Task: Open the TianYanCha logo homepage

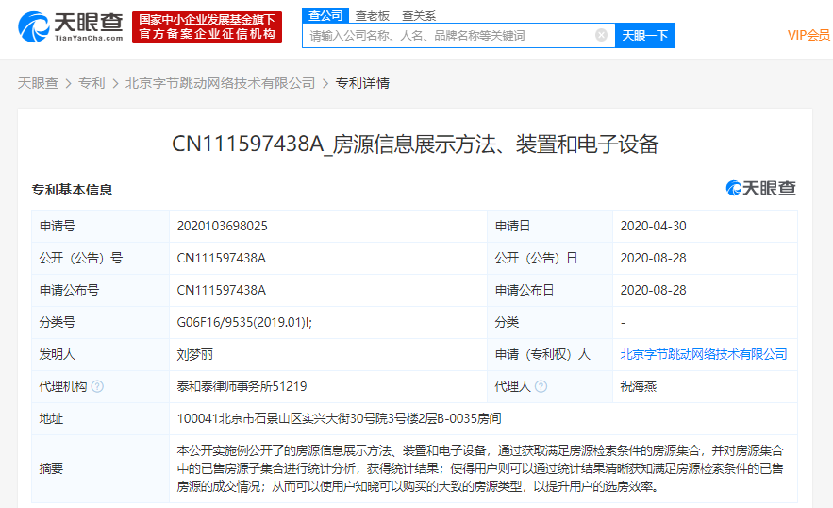Action: [x=71, y=26]
